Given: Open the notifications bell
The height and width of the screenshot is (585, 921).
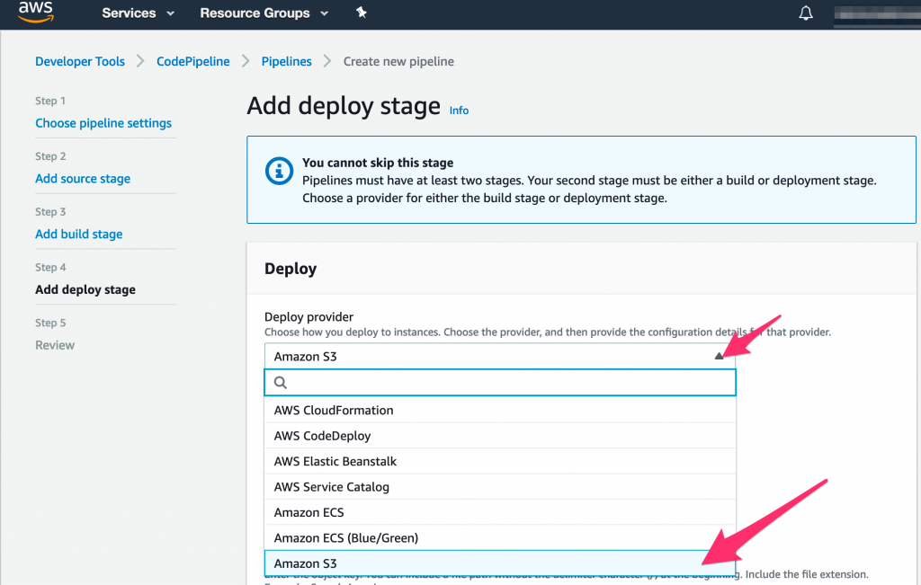Looking at the screenshot, I should 805,13.
